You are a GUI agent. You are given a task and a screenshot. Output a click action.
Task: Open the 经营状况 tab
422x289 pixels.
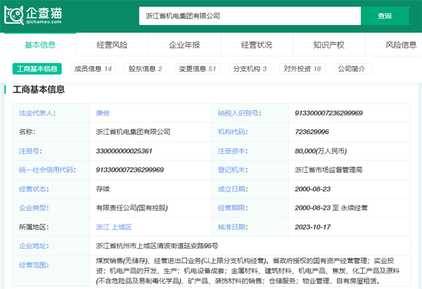257,44
